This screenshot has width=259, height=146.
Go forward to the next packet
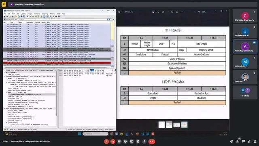pyautogui.click(x=33, y=17)
